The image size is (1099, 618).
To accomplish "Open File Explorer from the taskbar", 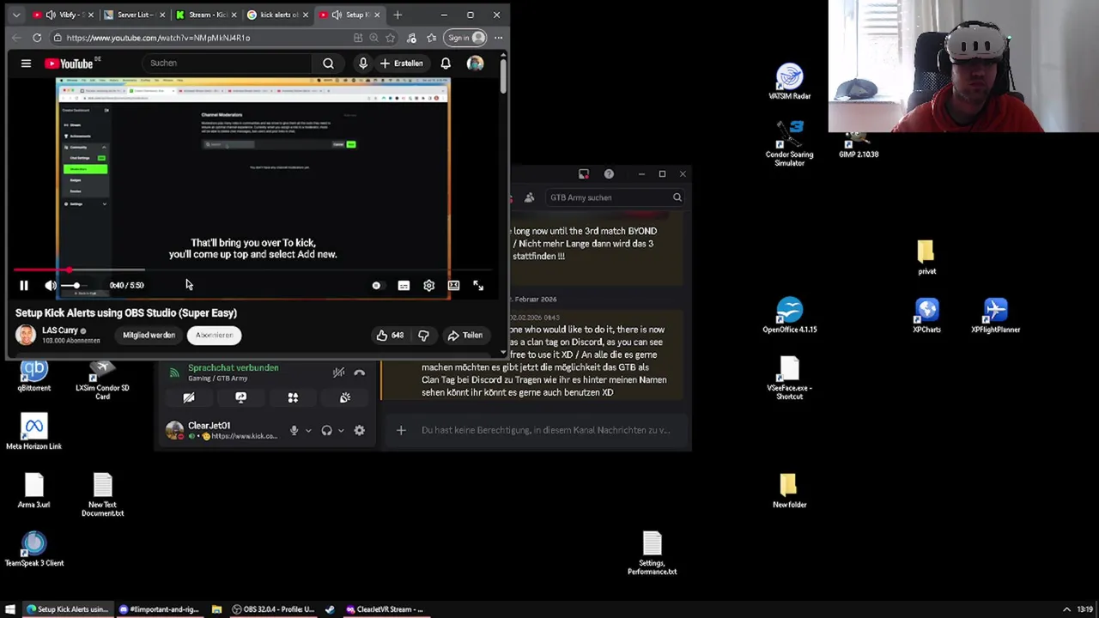I will click(x=216, y=609).
